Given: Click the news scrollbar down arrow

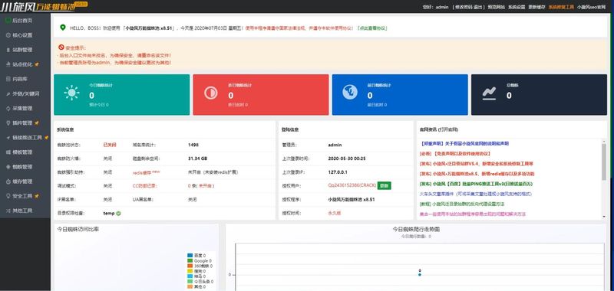Looking at the screenshot, I should (604, 217).
